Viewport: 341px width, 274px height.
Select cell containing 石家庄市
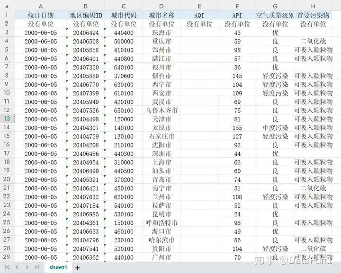pos(162,137)
